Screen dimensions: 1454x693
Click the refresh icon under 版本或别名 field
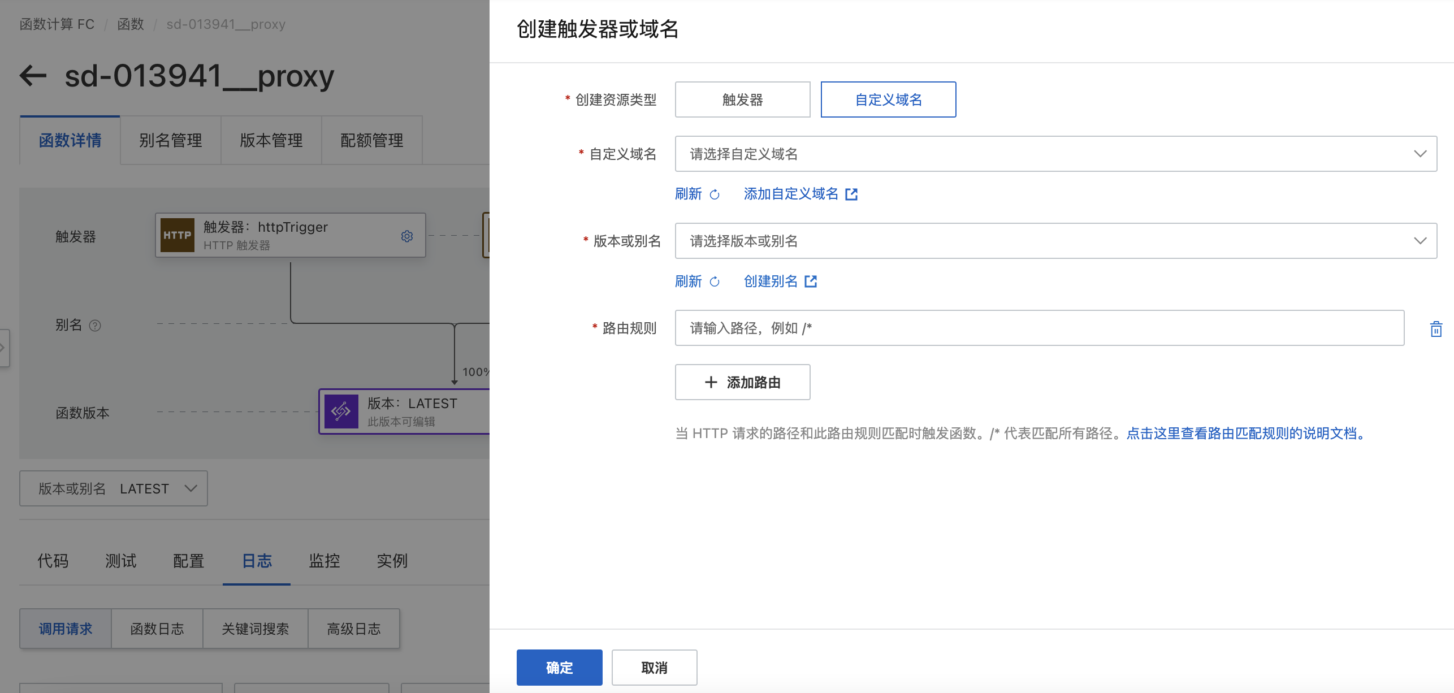[715, 281]
